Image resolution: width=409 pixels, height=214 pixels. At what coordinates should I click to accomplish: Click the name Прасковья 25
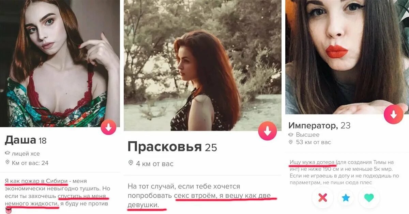pos(172,147)
